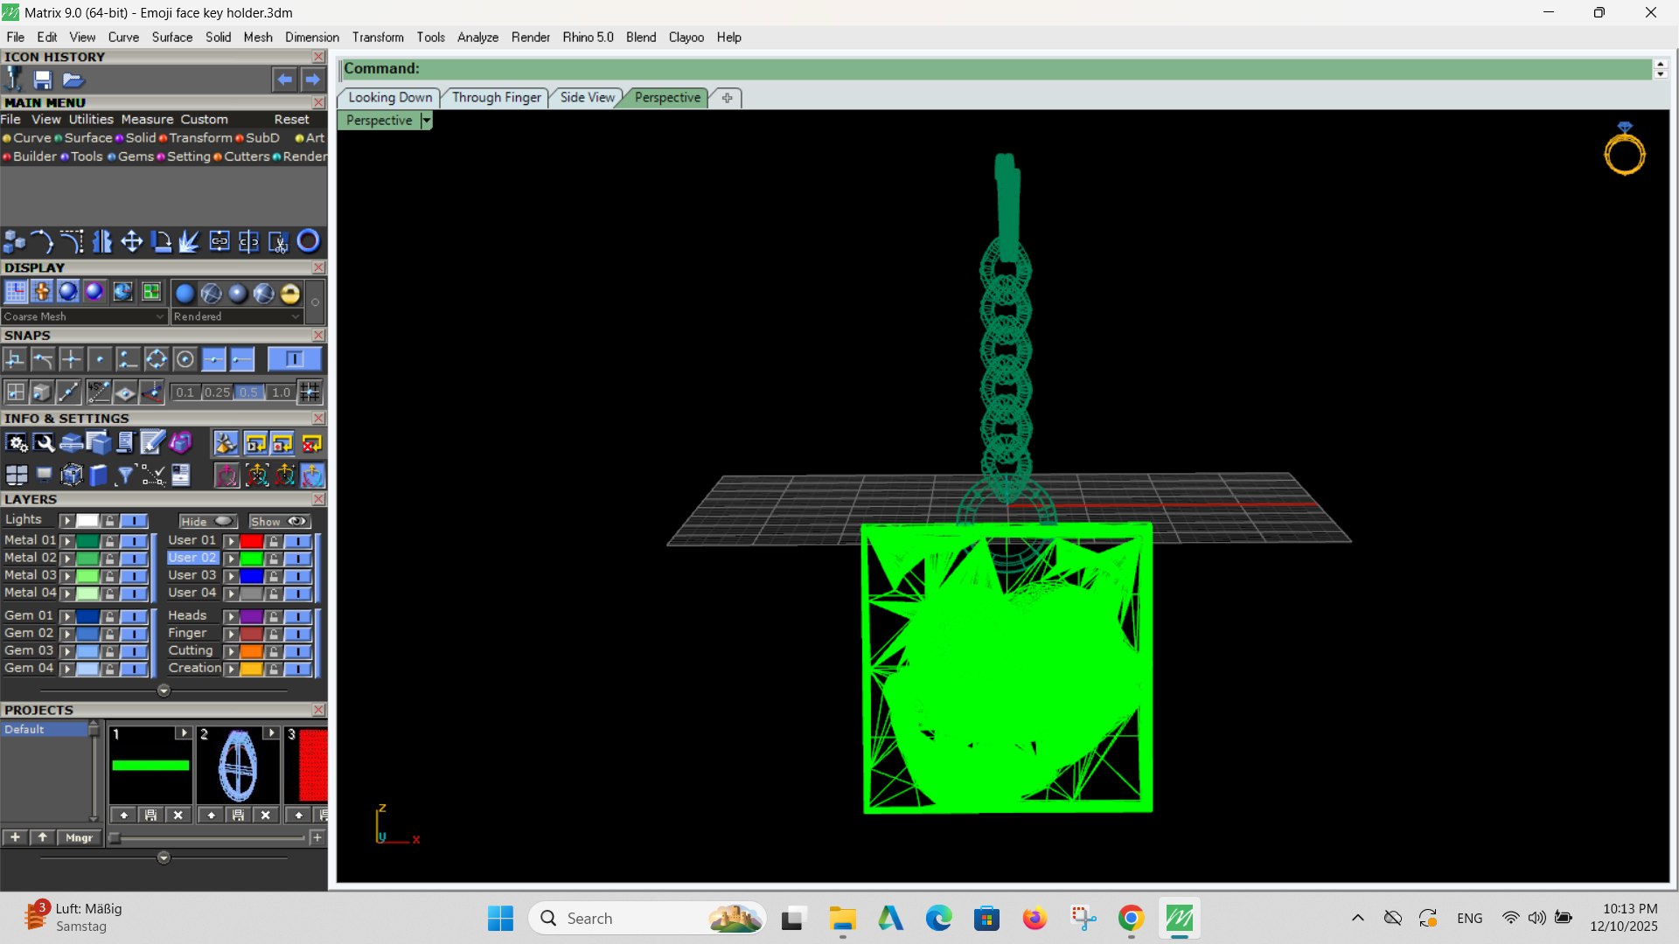This screenshot has height=944, width=1679.
Task: Open the Rhino 5.0 menu
Action: (x=588, y=38)
